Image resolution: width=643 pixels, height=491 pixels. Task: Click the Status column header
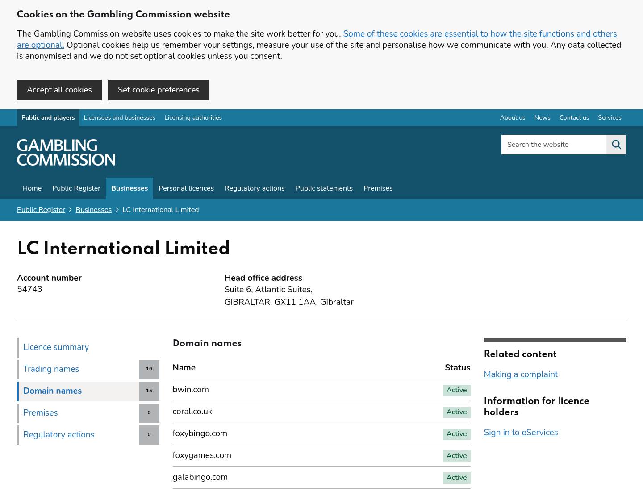tap(457, 368)
